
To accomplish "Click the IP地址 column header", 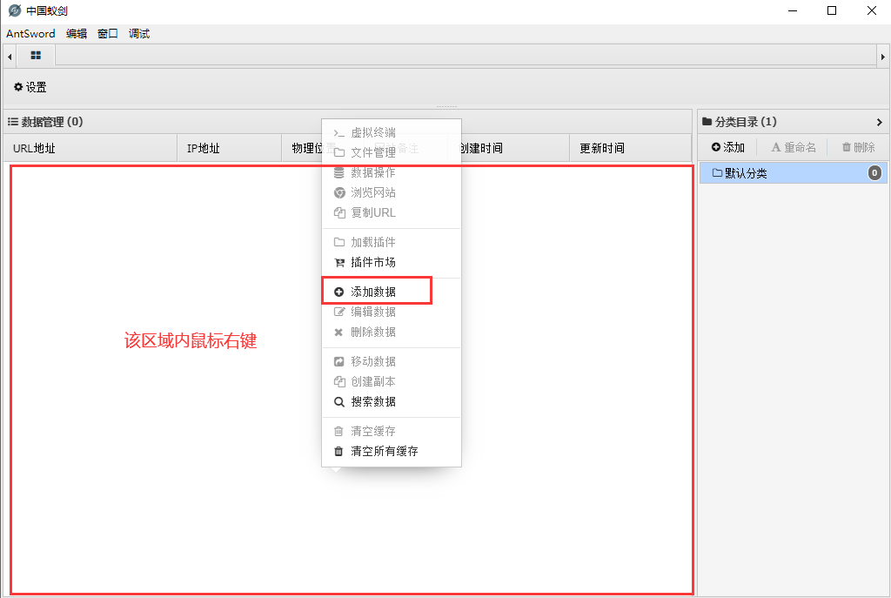I will coord(204,149).
